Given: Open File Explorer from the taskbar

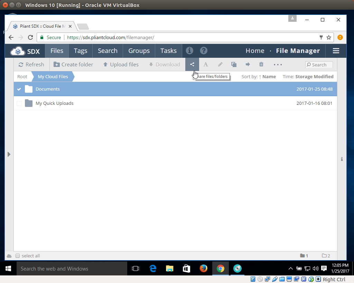Looking at the screenshot, I should [x=169, y=268].
